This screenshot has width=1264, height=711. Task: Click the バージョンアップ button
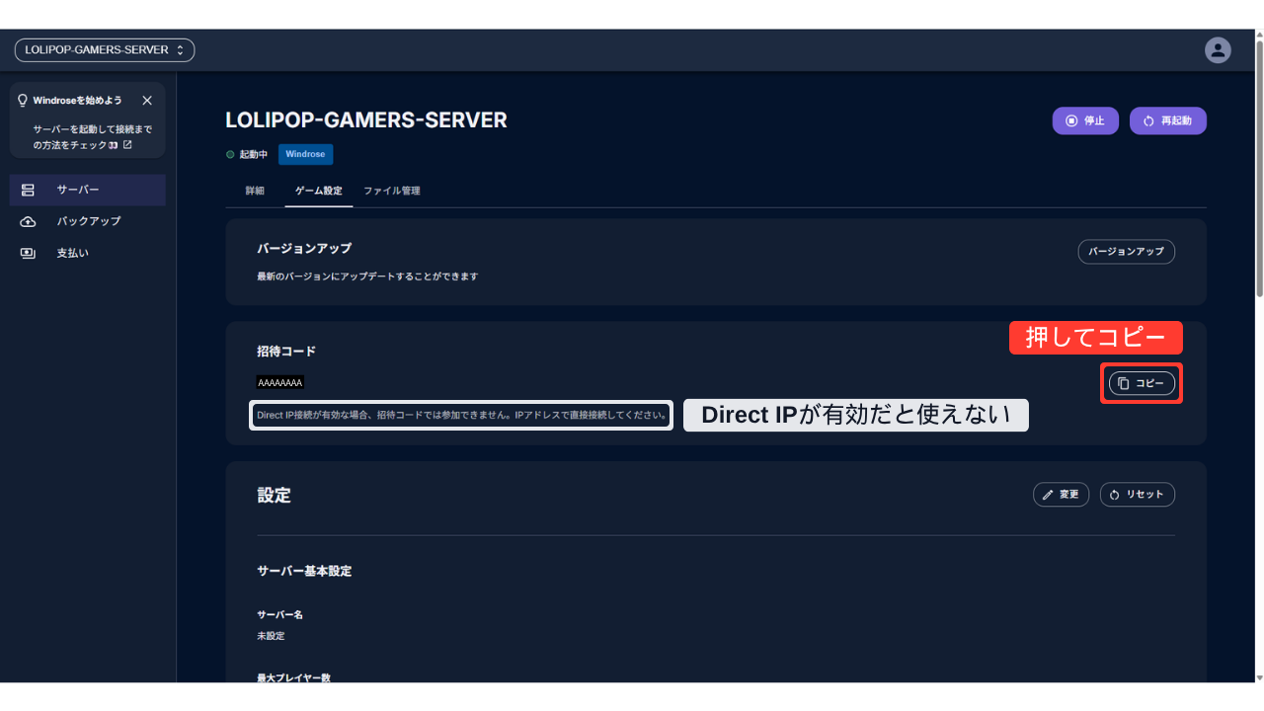(x=1126, y=252)
